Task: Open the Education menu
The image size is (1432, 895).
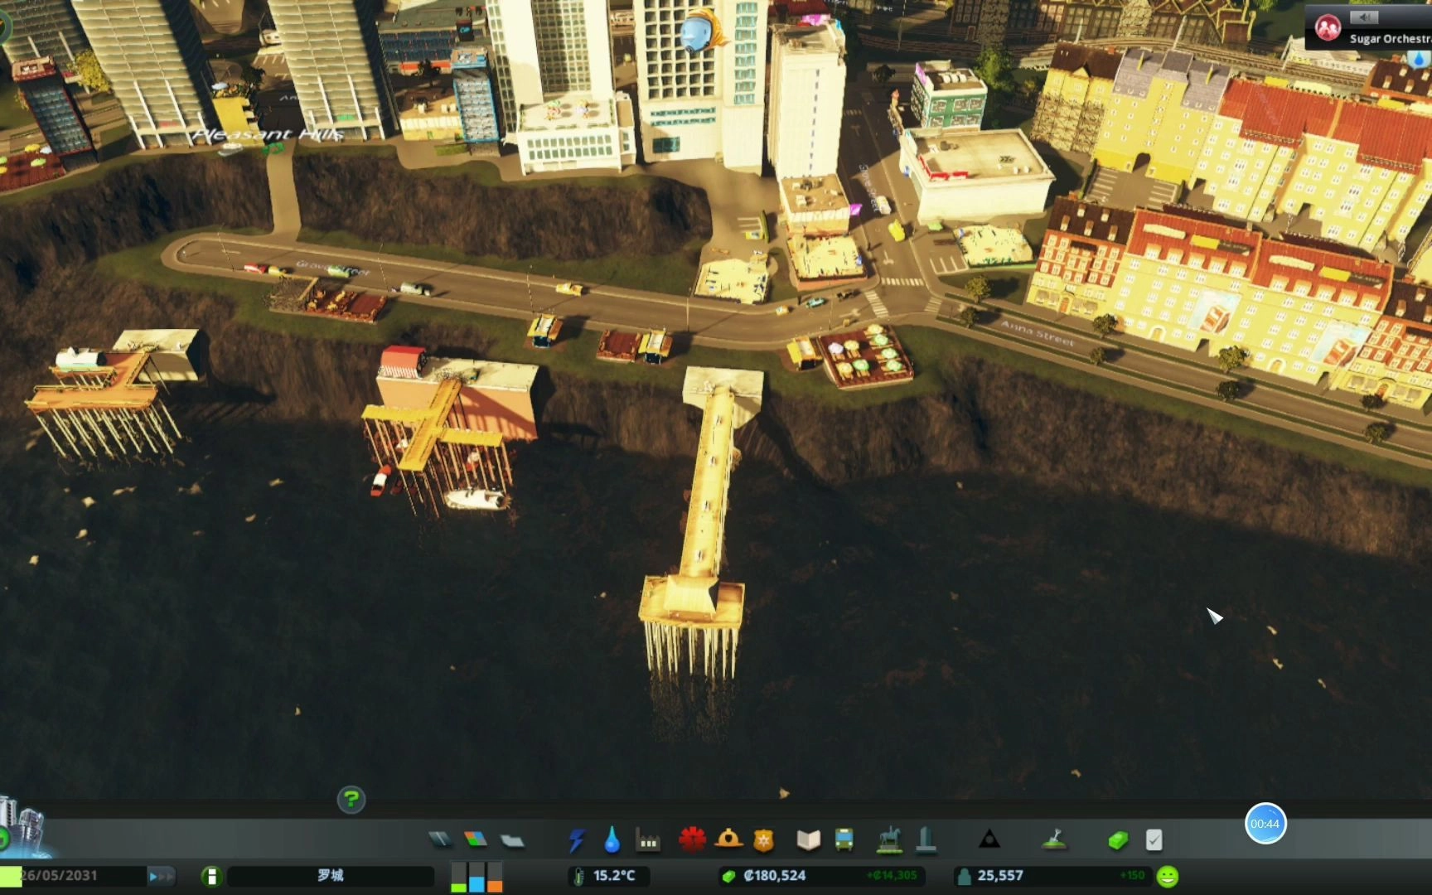Action: tap(808, 840)
